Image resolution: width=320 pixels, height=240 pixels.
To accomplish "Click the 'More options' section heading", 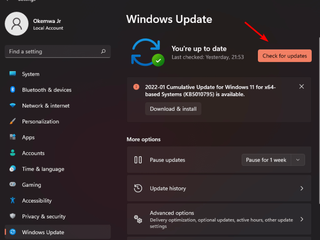I will tap(143, 139).
